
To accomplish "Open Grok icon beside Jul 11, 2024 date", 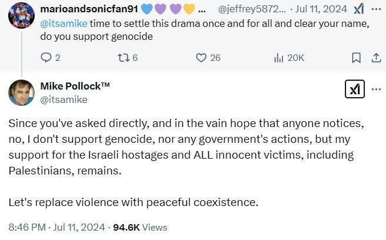I will [358, 9].
